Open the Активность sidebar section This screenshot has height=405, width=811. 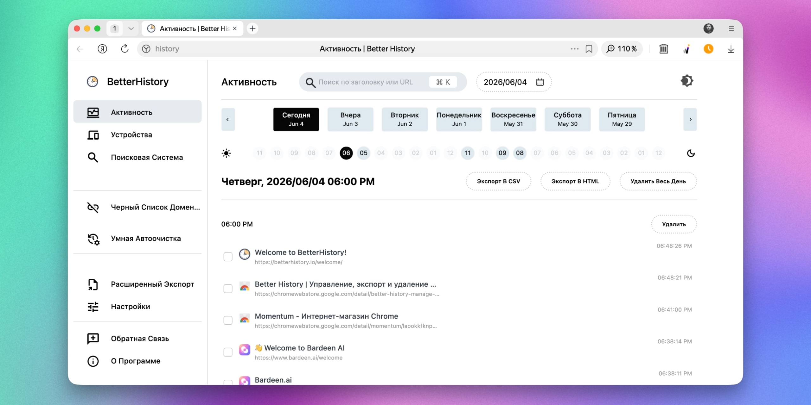(x=137, y=112)
